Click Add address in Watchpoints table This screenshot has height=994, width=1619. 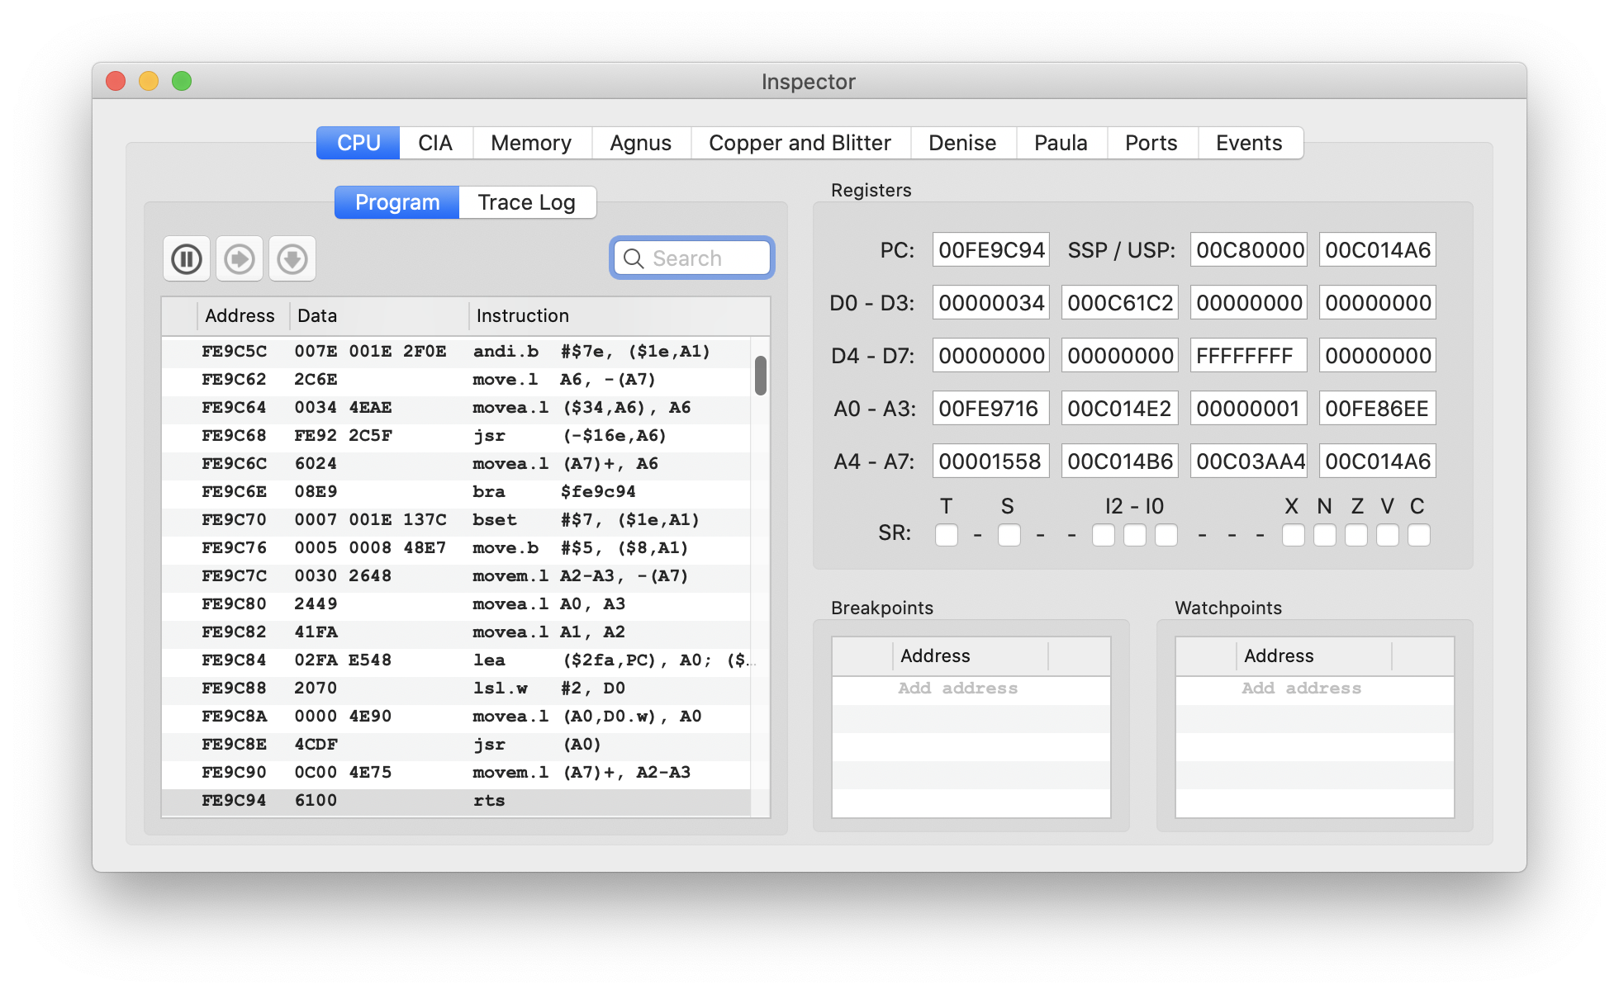point(1301,689)
